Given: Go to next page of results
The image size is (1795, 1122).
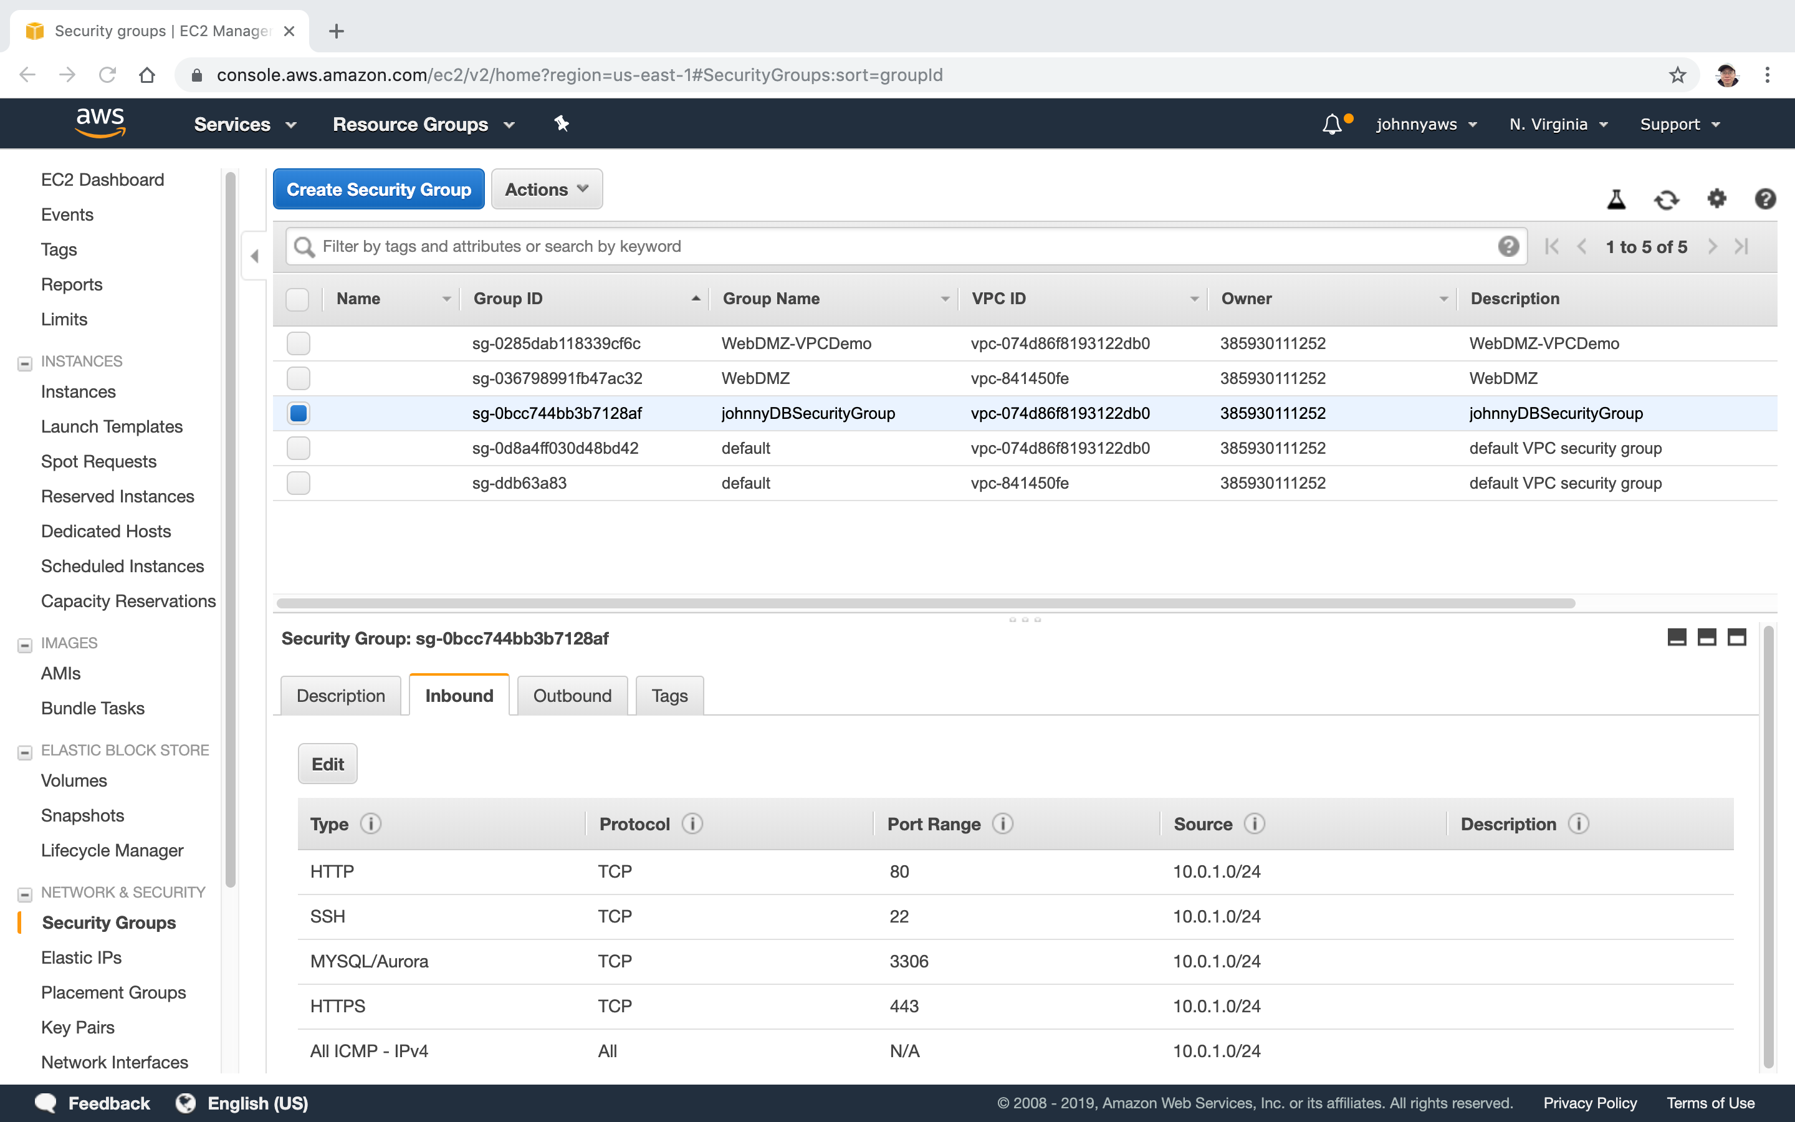Looking at the screenshot, I should 1712,246.
